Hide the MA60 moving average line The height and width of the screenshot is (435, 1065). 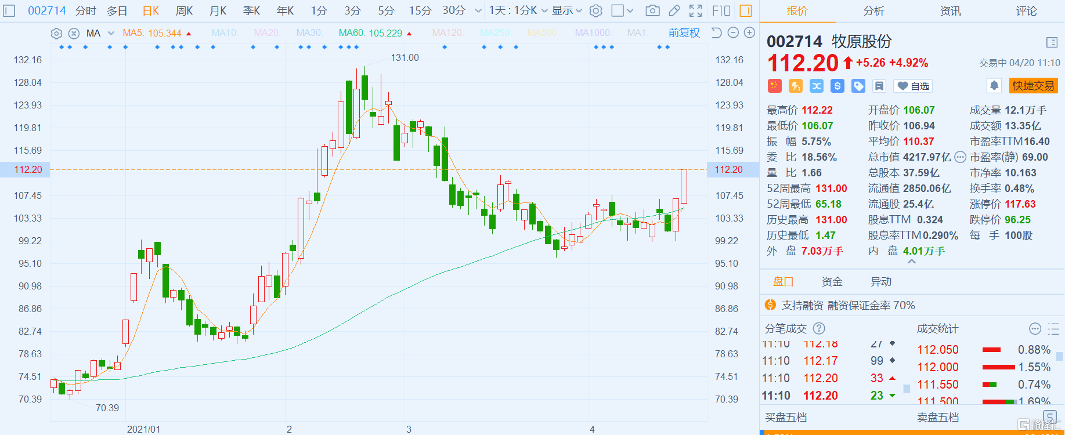(370, 33)
